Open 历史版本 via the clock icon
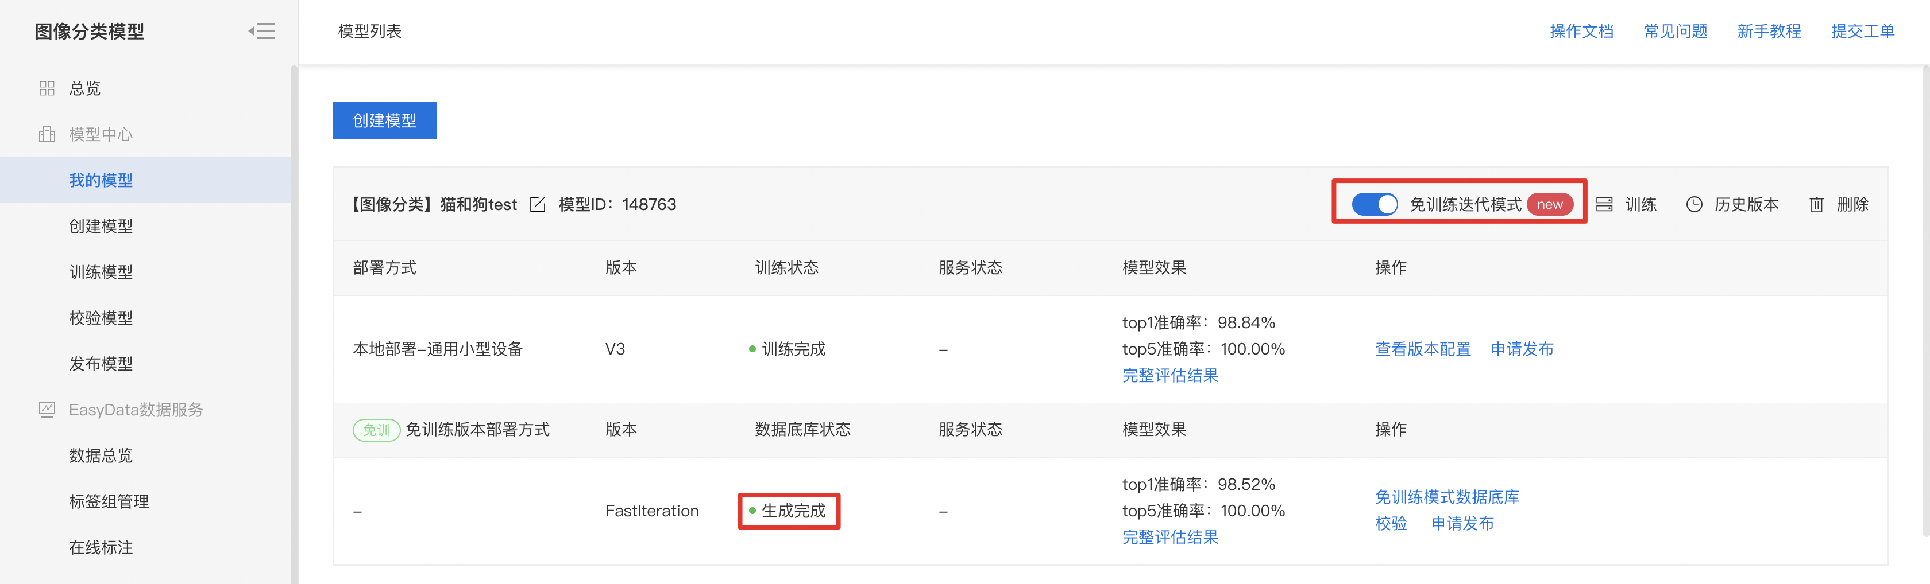Viewport: 1930px width, 584px height. pyautogui.click(x=1694, y=204)
